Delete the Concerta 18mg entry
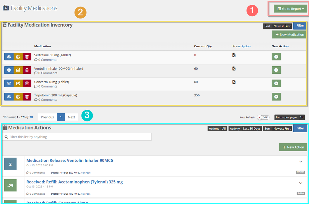Viewport: 309px width, 204px height. [27, 83]
